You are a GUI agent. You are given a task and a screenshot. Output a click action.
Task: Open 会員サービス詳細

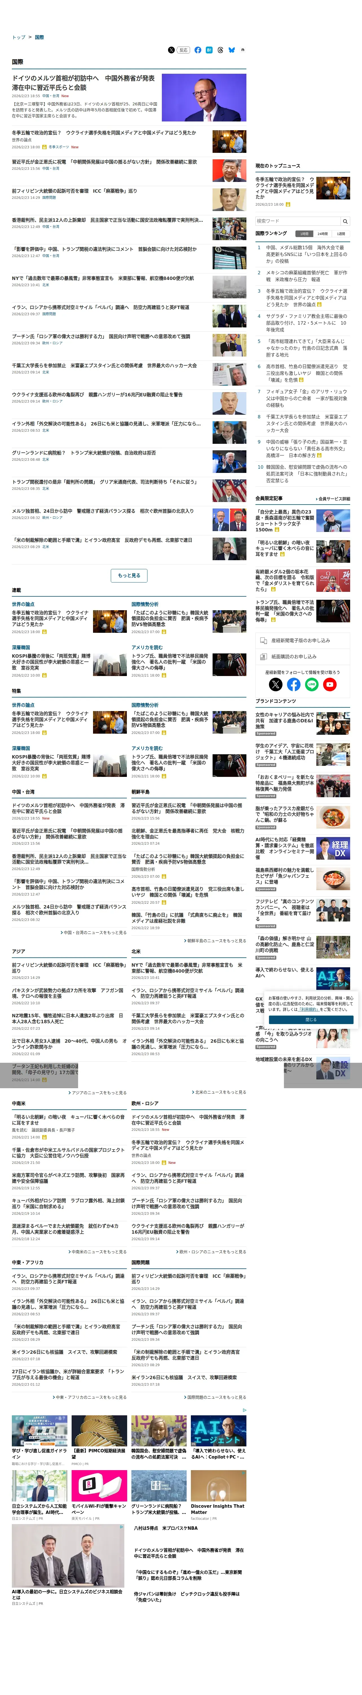point(333,499)
